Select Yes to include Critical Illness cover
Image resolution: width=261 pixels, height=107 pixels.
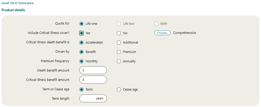click(x=81, y=33)
